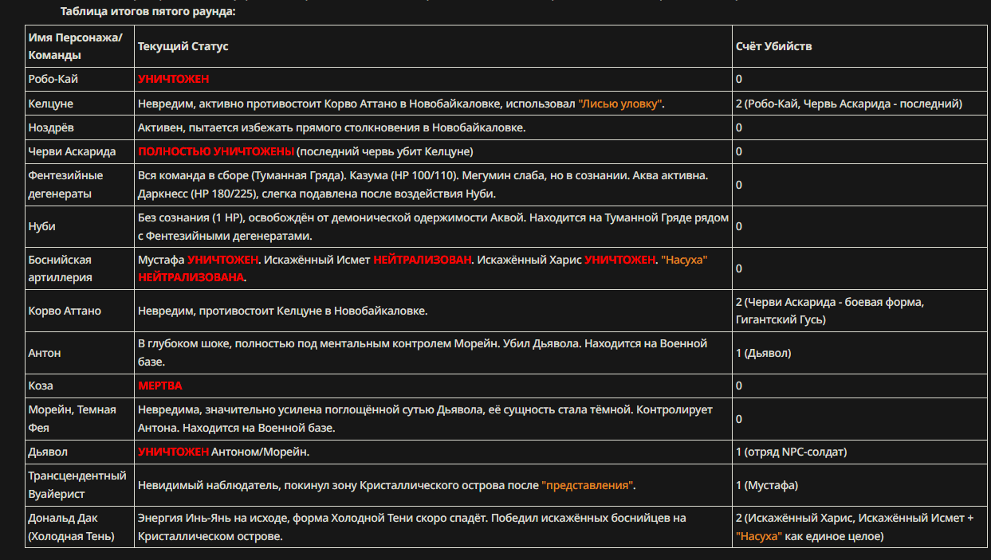Click kill cell '1 (отряд NPC-солдат)'
991x560 pixels.
point(859,452)
